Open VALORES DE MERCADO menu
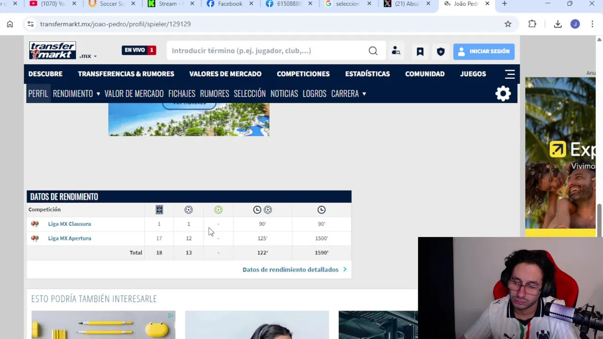This screenshot has height=339, width=603. [225, 74]
